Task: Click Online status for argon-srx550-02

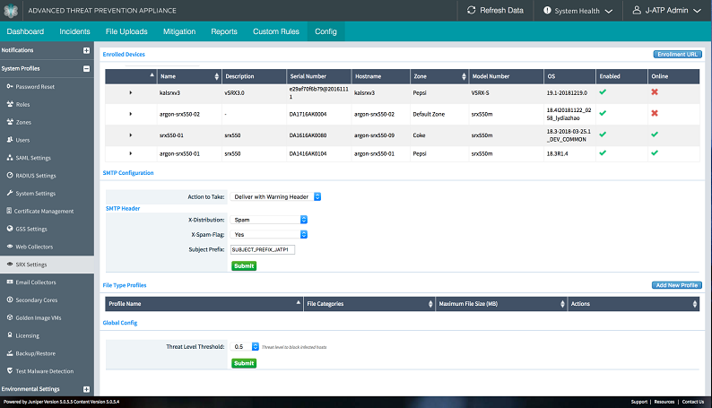Action: click(x=655, y=114)
